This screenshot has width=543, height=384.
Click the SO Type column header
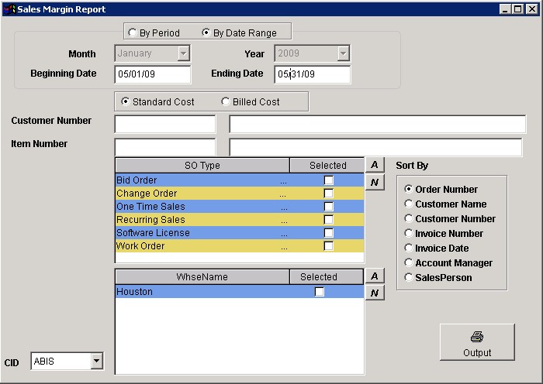(202, 166)
